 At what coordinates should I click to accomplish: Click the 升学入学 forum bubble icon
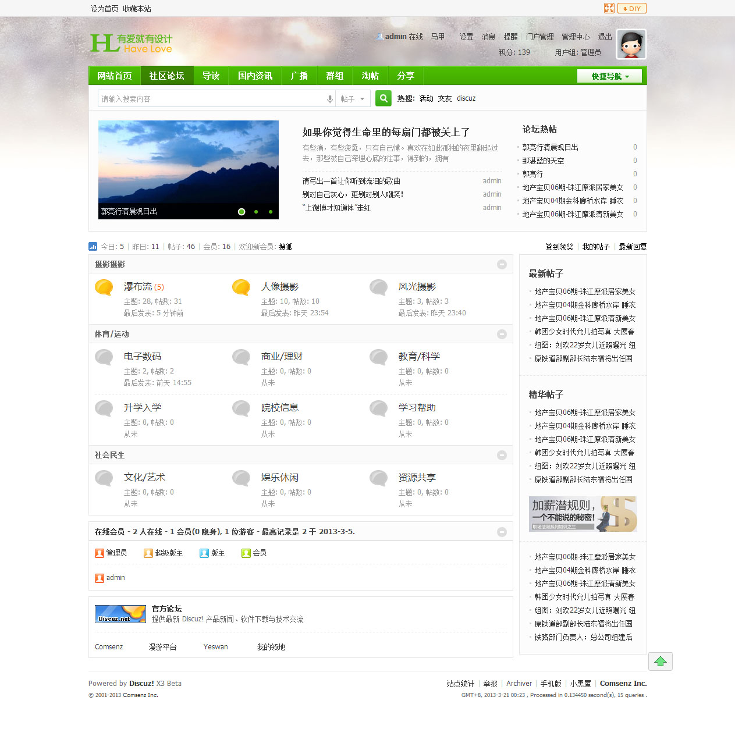104,408
